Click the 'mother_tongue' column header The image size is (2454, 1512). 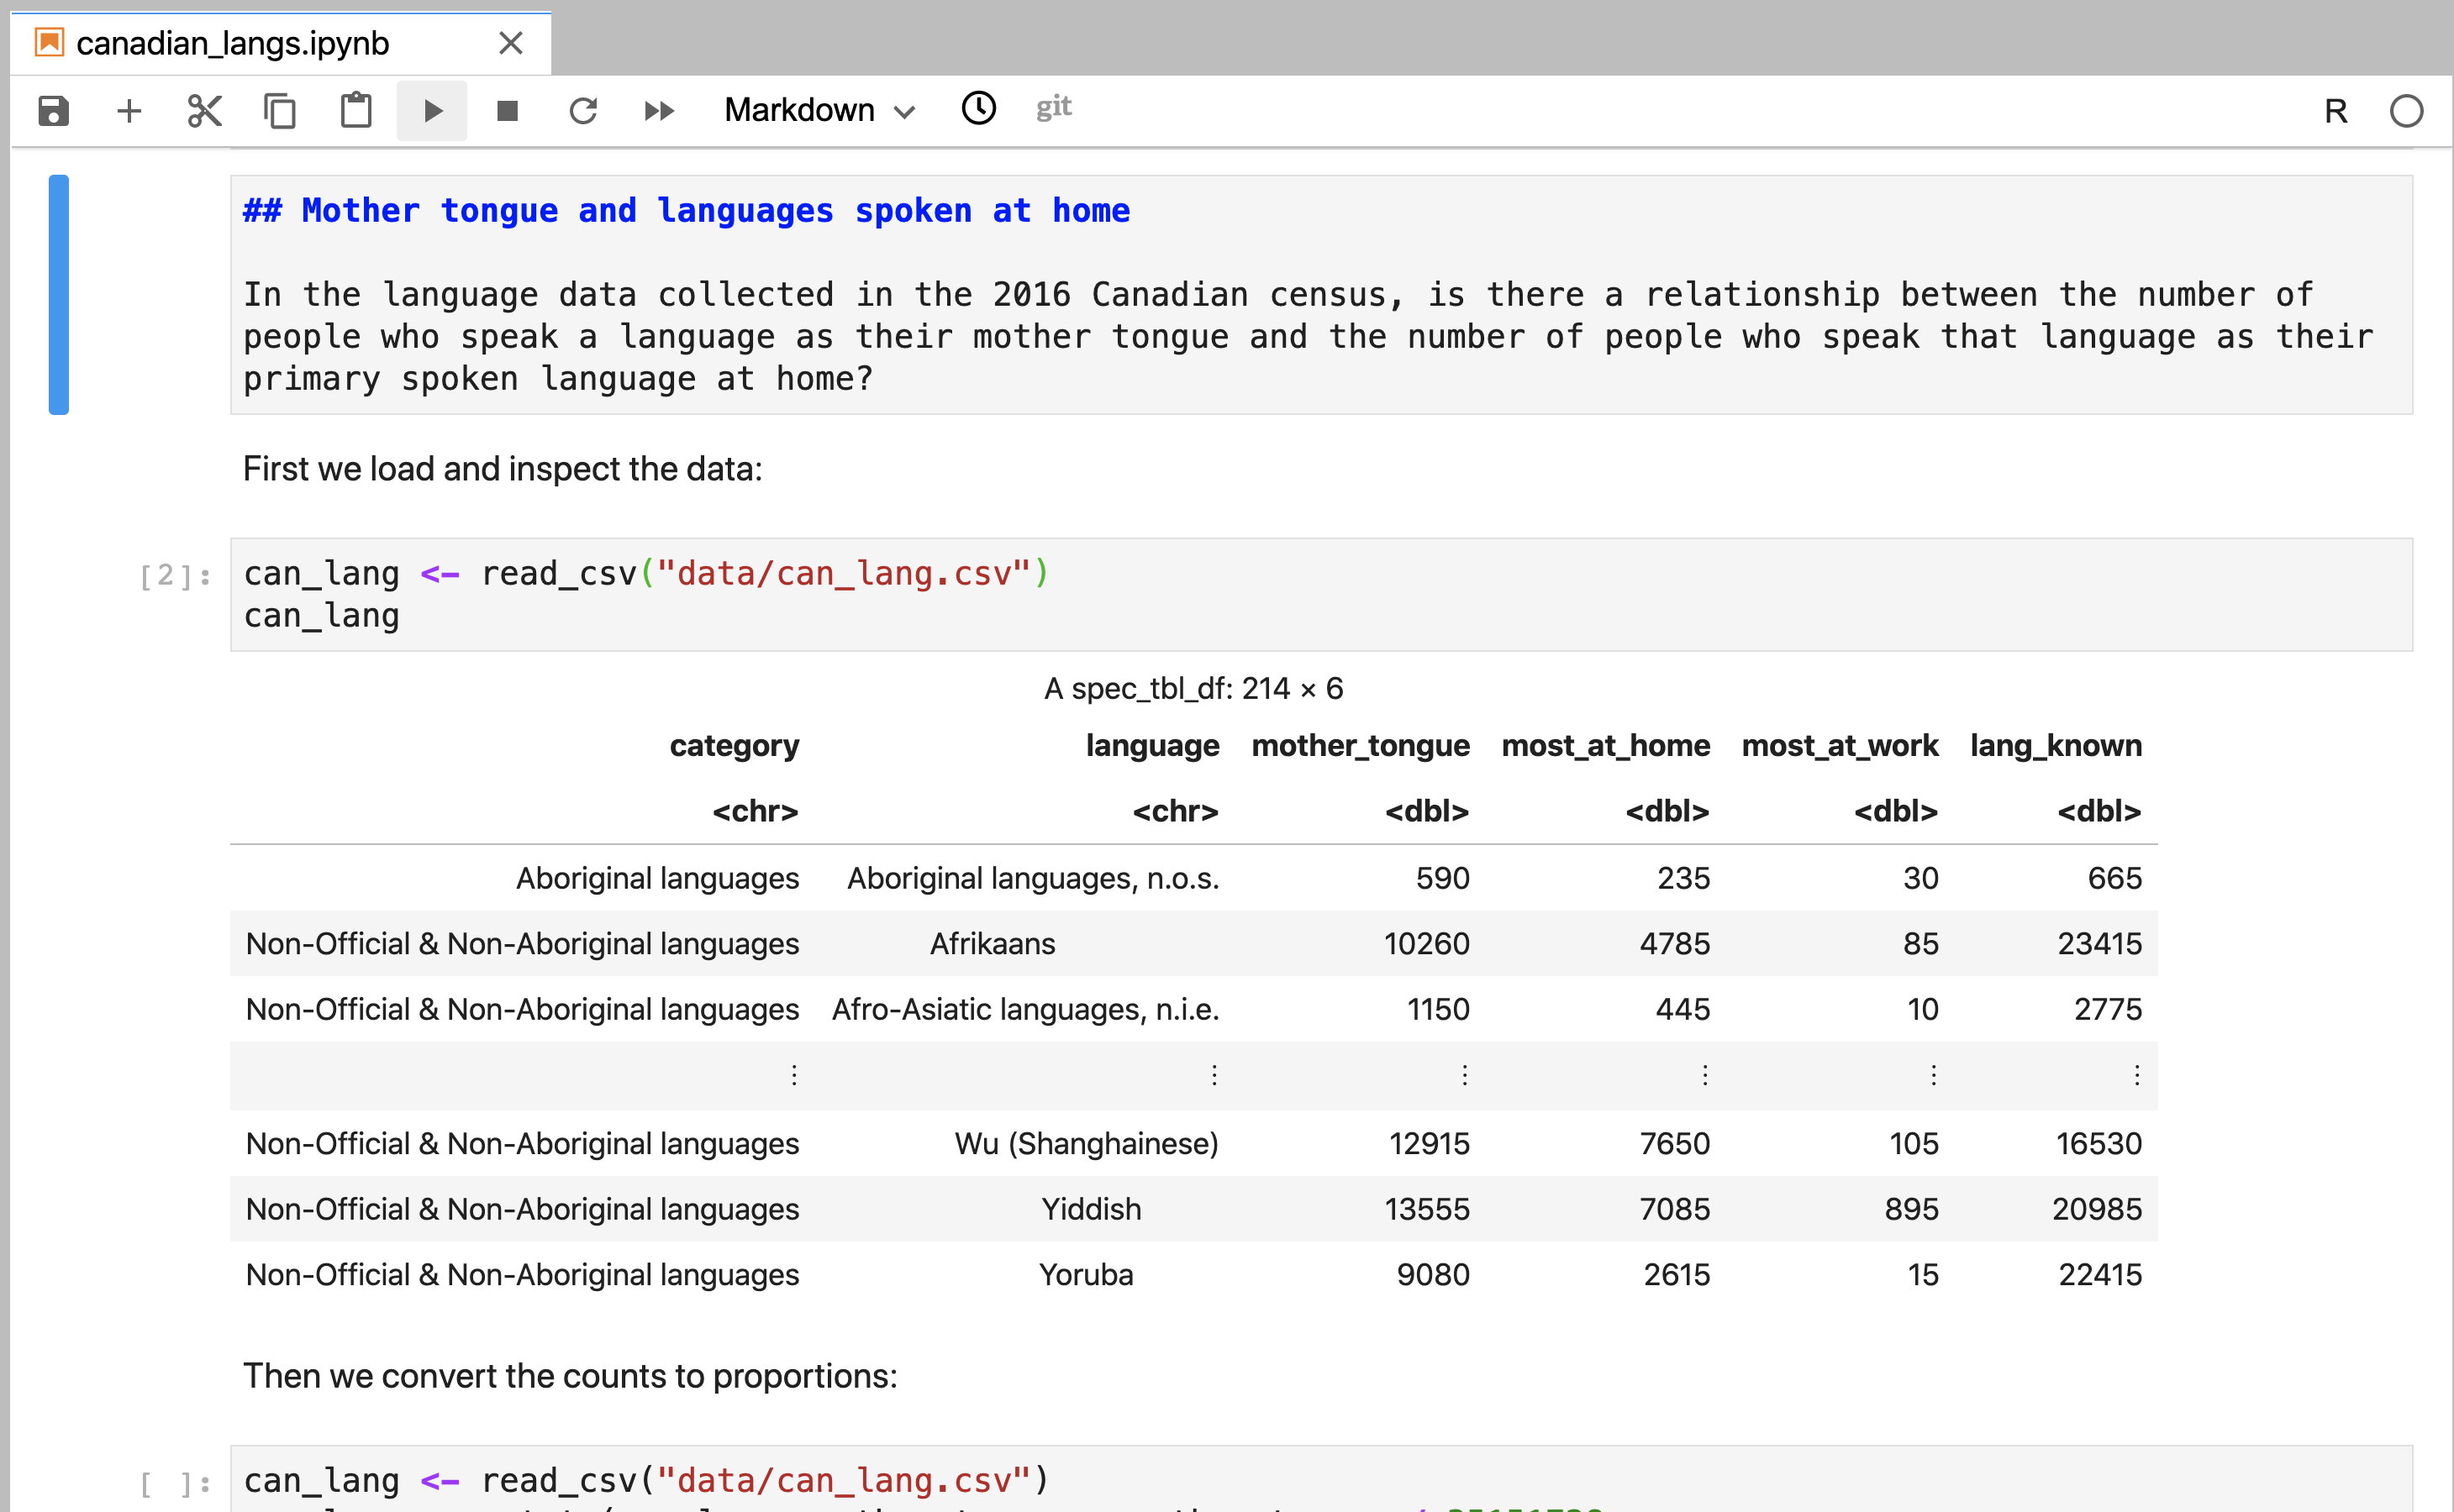pyautogui.click(x=1361, y=746)
